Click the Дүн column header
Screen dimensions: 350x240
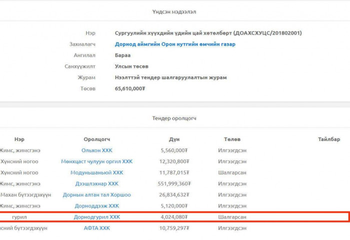174,139
